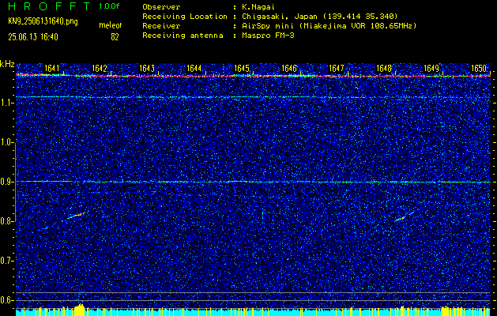The height and width of the screenshot is (316, 497).
Task: Click the 1645 time marker
Action: [242, 69]
